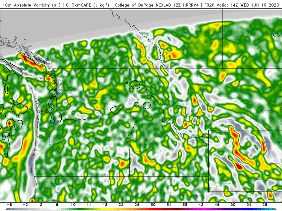Click the '54' color scale label
The height and width of the screenshot is (211, 282).
[249, 205]
